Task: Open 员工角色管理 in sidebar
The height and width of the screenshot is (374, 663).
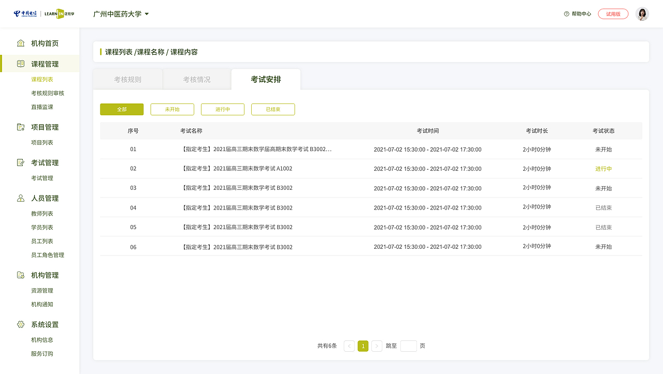Action: click(x=48, y=255)
